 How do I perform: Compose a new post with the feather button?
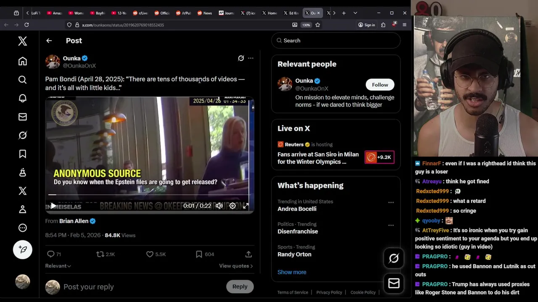click(23, 250)
